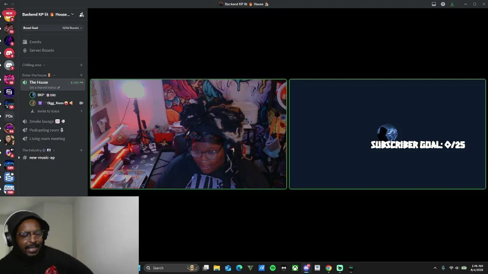
Task: Go back with the top-left back arrow
Action: point(6,4)
